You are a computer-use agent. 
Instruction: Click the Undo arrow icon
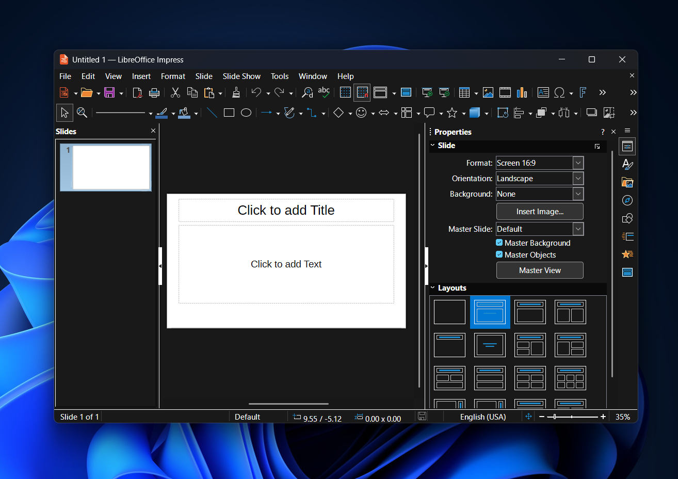(256, 92)
